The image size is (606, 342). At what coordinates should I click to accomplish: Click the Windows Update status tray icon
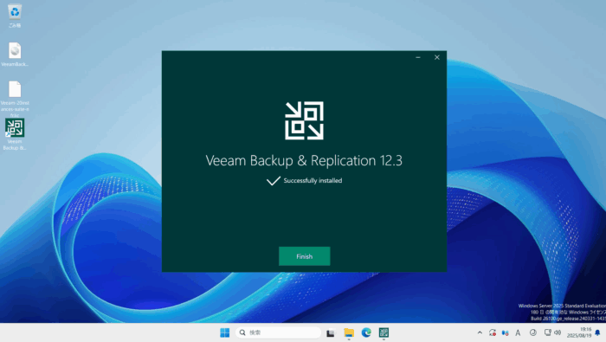pos(493,332)
